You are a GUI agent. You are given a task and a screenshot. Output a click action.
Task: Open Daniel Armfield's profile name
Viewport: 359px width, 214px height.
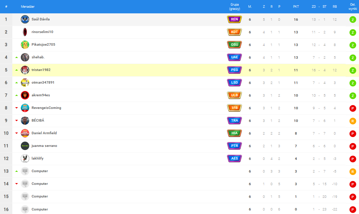click(44, 133)
